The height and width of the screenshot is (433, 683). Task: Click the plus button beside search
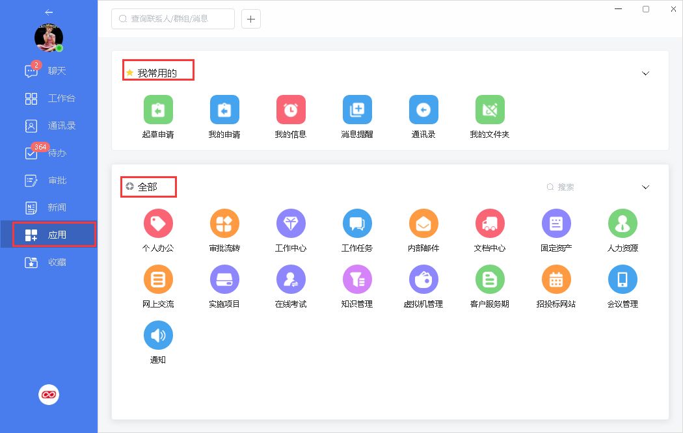coord(251,19)
